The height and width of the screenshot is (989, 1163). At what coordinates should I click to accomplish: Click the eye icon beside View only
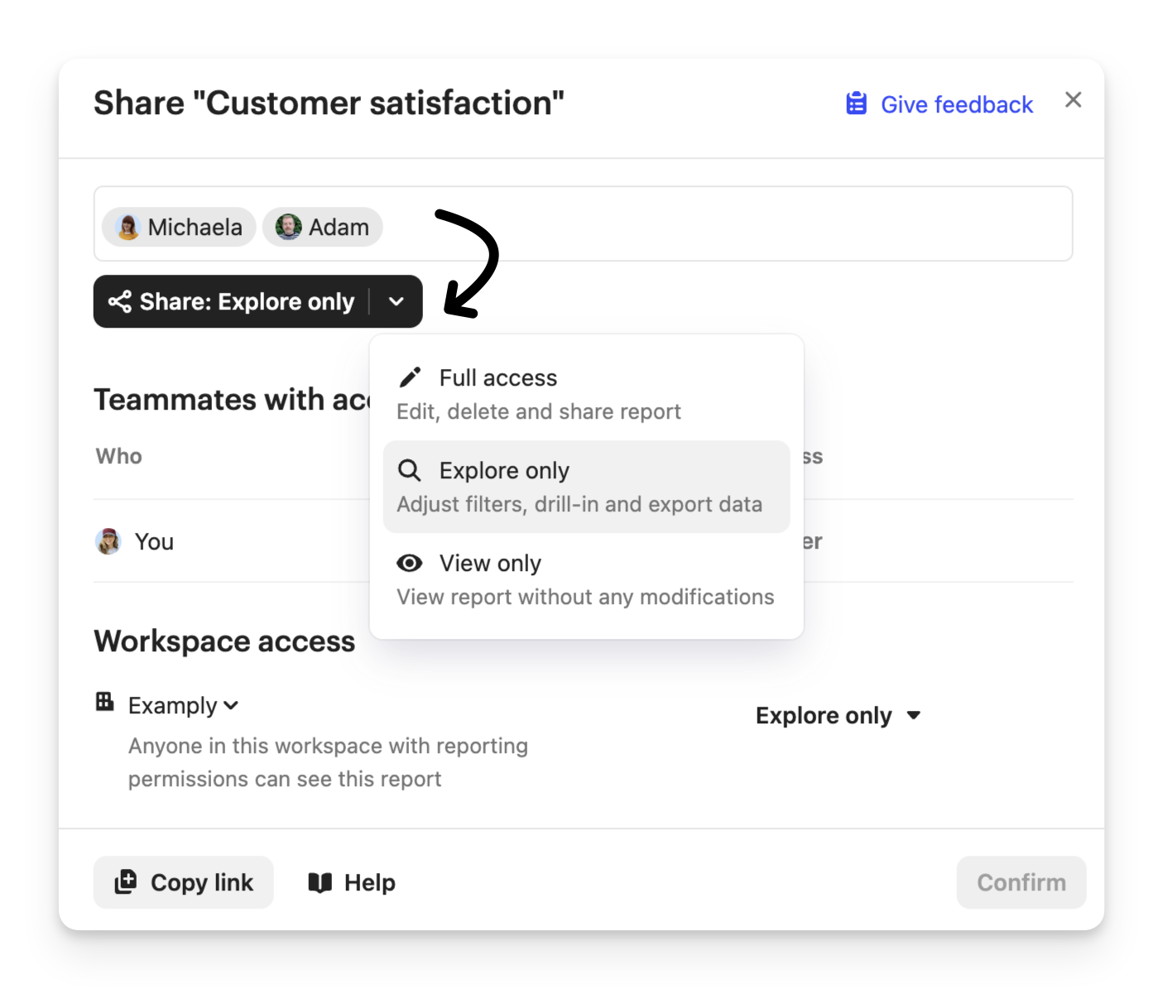[410, 563]
